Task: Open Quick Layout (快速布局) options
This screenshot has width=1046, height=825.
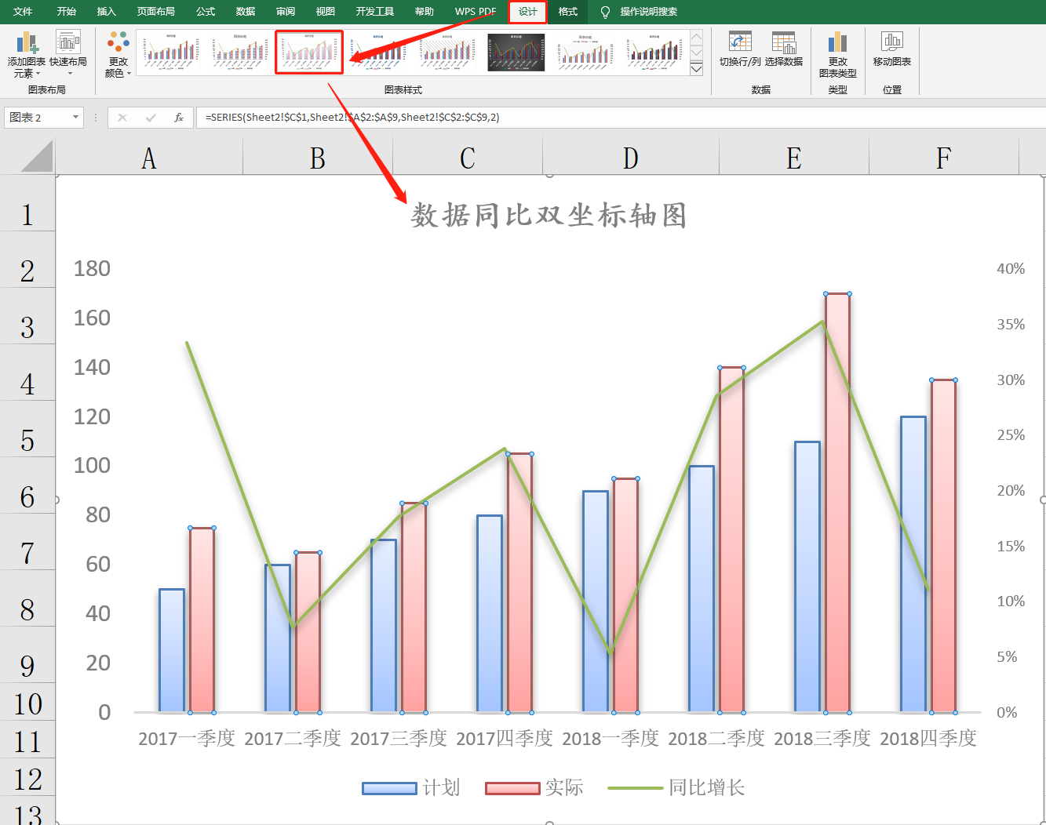Action: (x=68, y=54)
